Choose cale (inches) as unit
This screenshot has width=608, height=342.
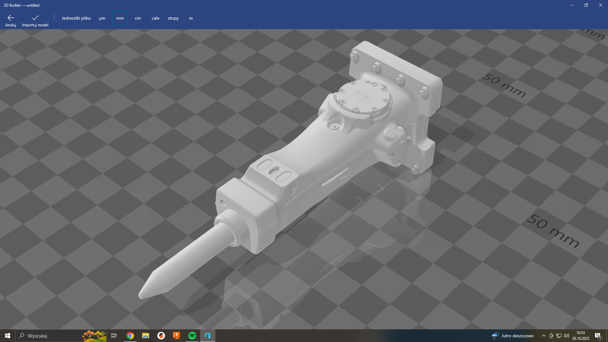(x=155, y=18)
